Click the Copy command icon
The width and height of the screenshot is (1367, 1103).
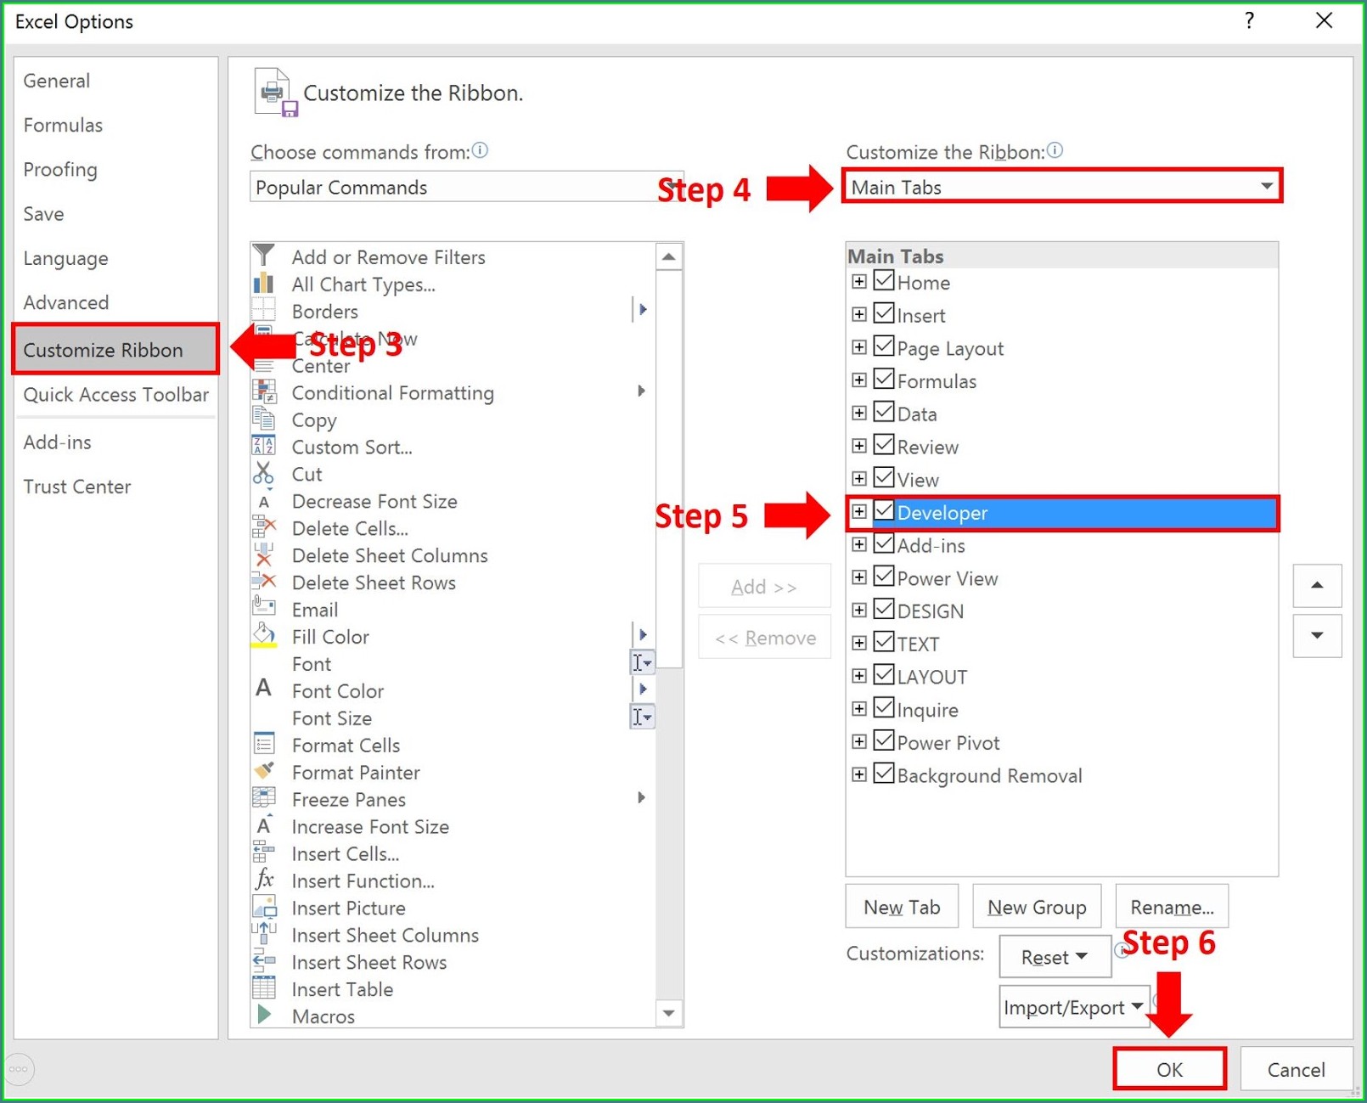[264, 419]
